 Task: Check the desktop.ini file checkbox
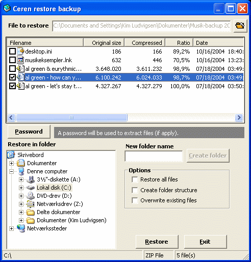tap(12, 51)
